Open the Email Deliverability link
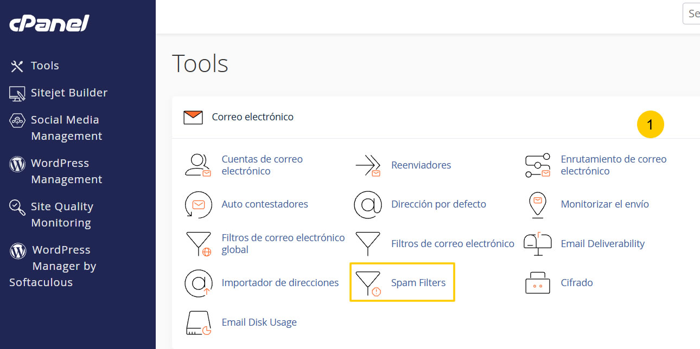Viewport: 700px width, 349px height. pyautogui.click(x=602, y=244)
